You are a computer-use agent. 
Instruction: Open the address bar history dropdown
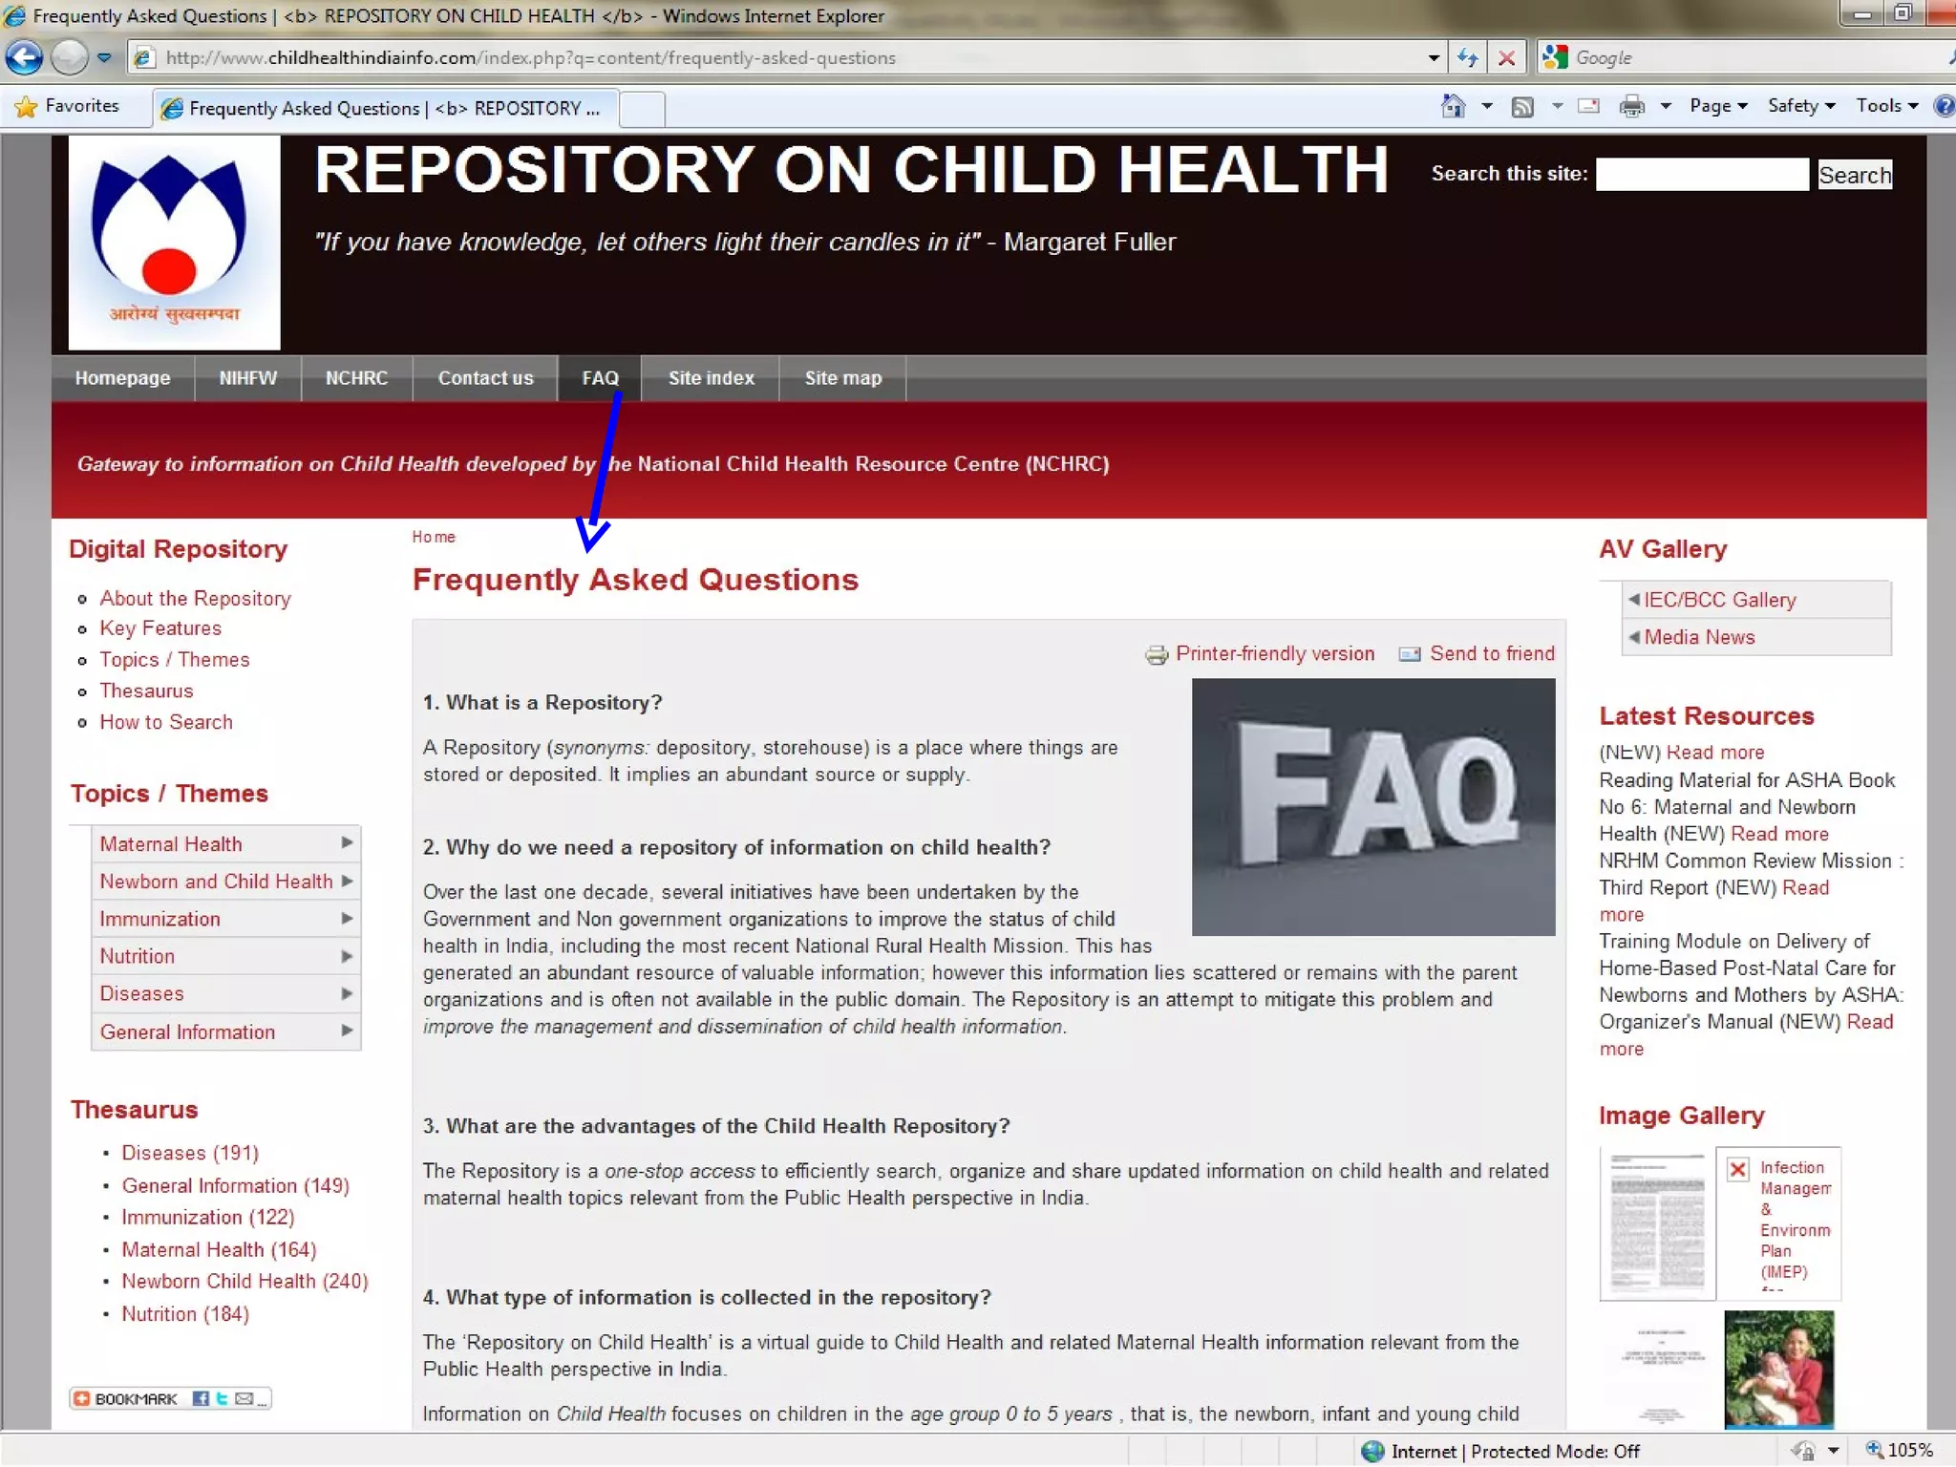click(1434, 58)
